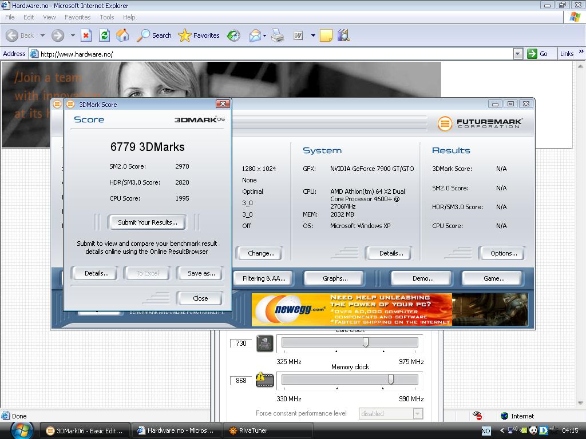
Task: Click the Go button next to address
Action: coord(537,54)
